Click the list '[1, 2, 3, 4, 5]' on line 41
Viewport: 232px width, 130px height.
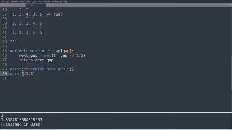point(27,32)
